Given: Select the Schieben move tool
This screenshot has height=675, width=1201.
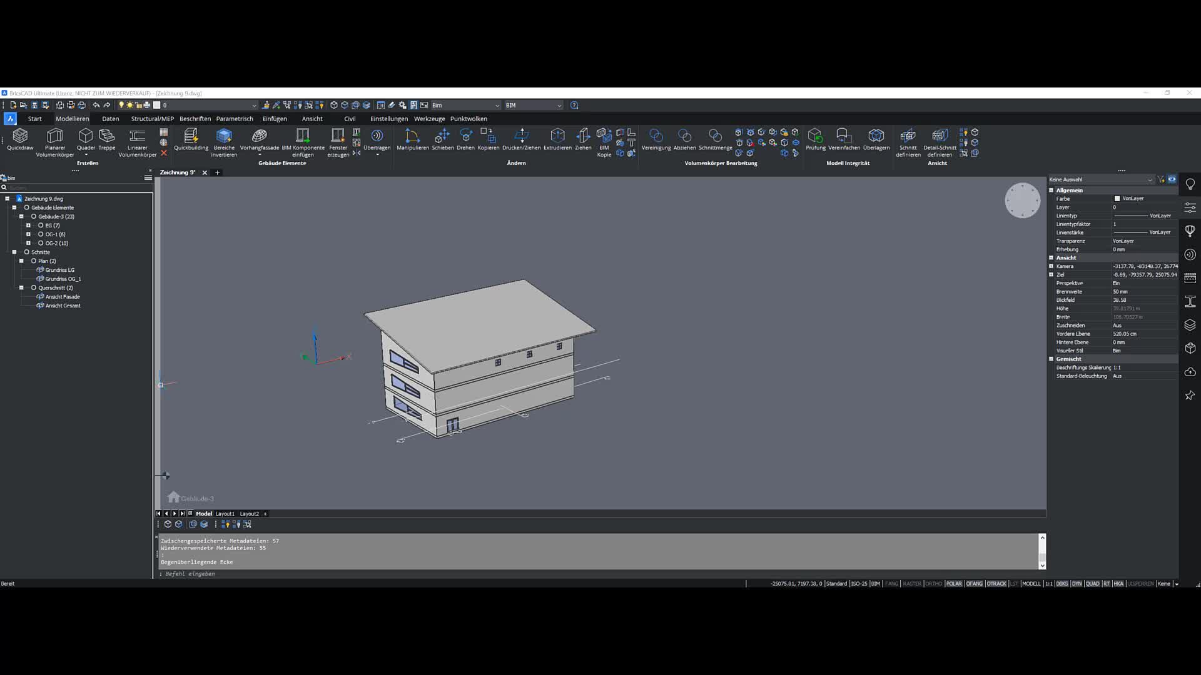Looking at the screenshot, I should [x=442, y=140].
